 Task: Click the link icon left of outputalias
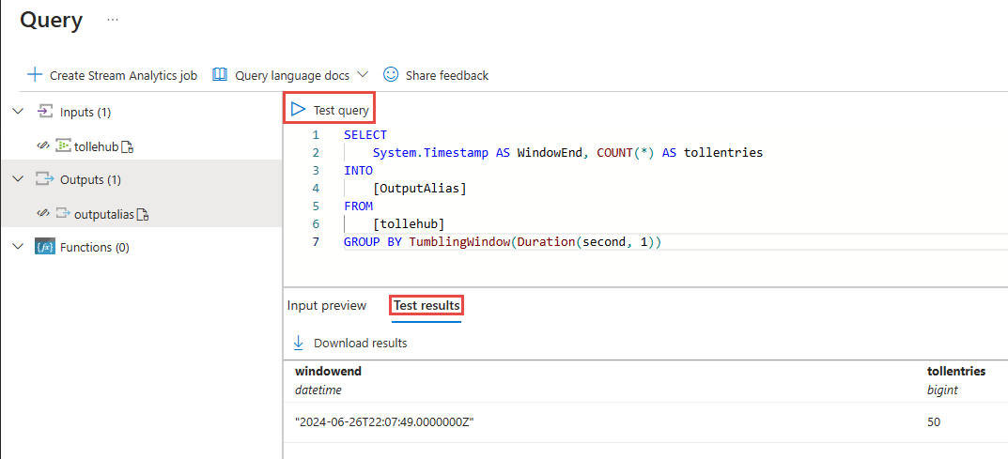point(43,214)
